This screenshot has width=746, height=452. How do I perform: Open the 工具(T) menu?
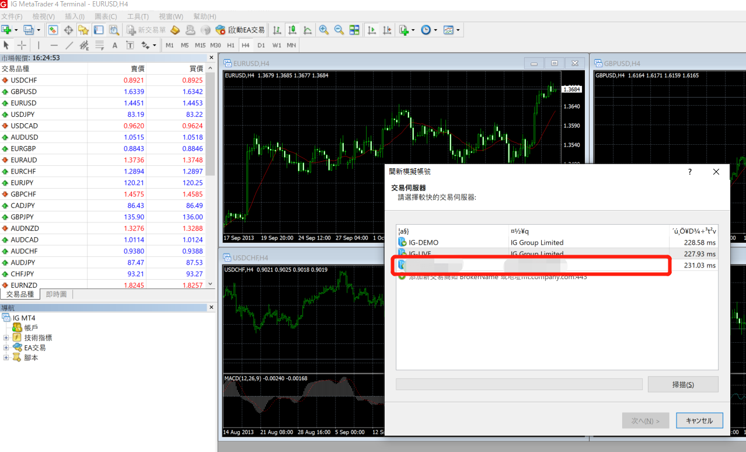coord(138,16)
